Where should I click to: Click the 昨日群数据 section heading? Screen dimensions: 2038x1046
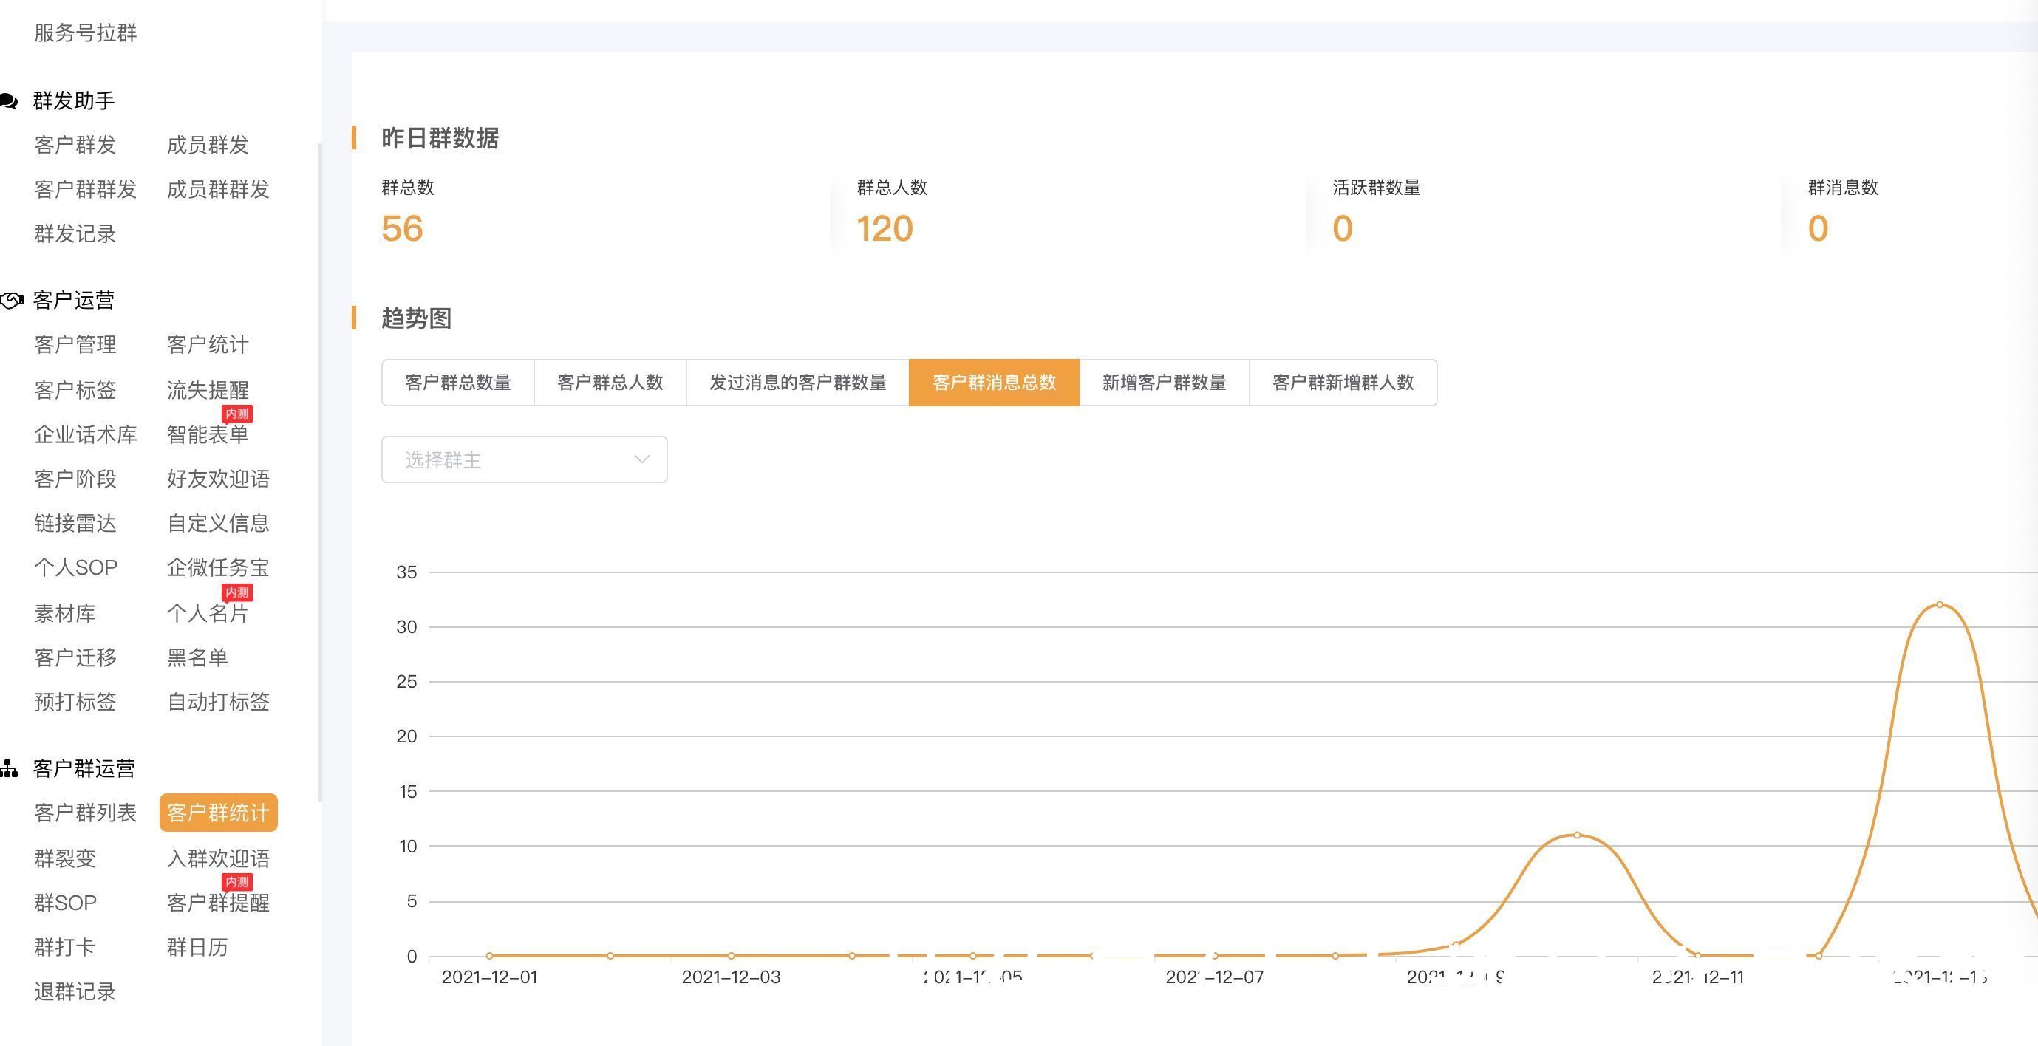click(440, 138)
